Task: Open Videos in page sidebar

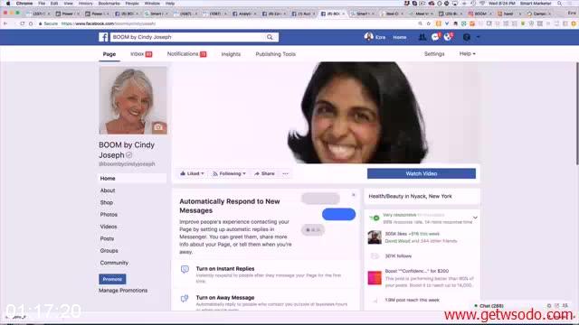Action: tap(109, 227)
